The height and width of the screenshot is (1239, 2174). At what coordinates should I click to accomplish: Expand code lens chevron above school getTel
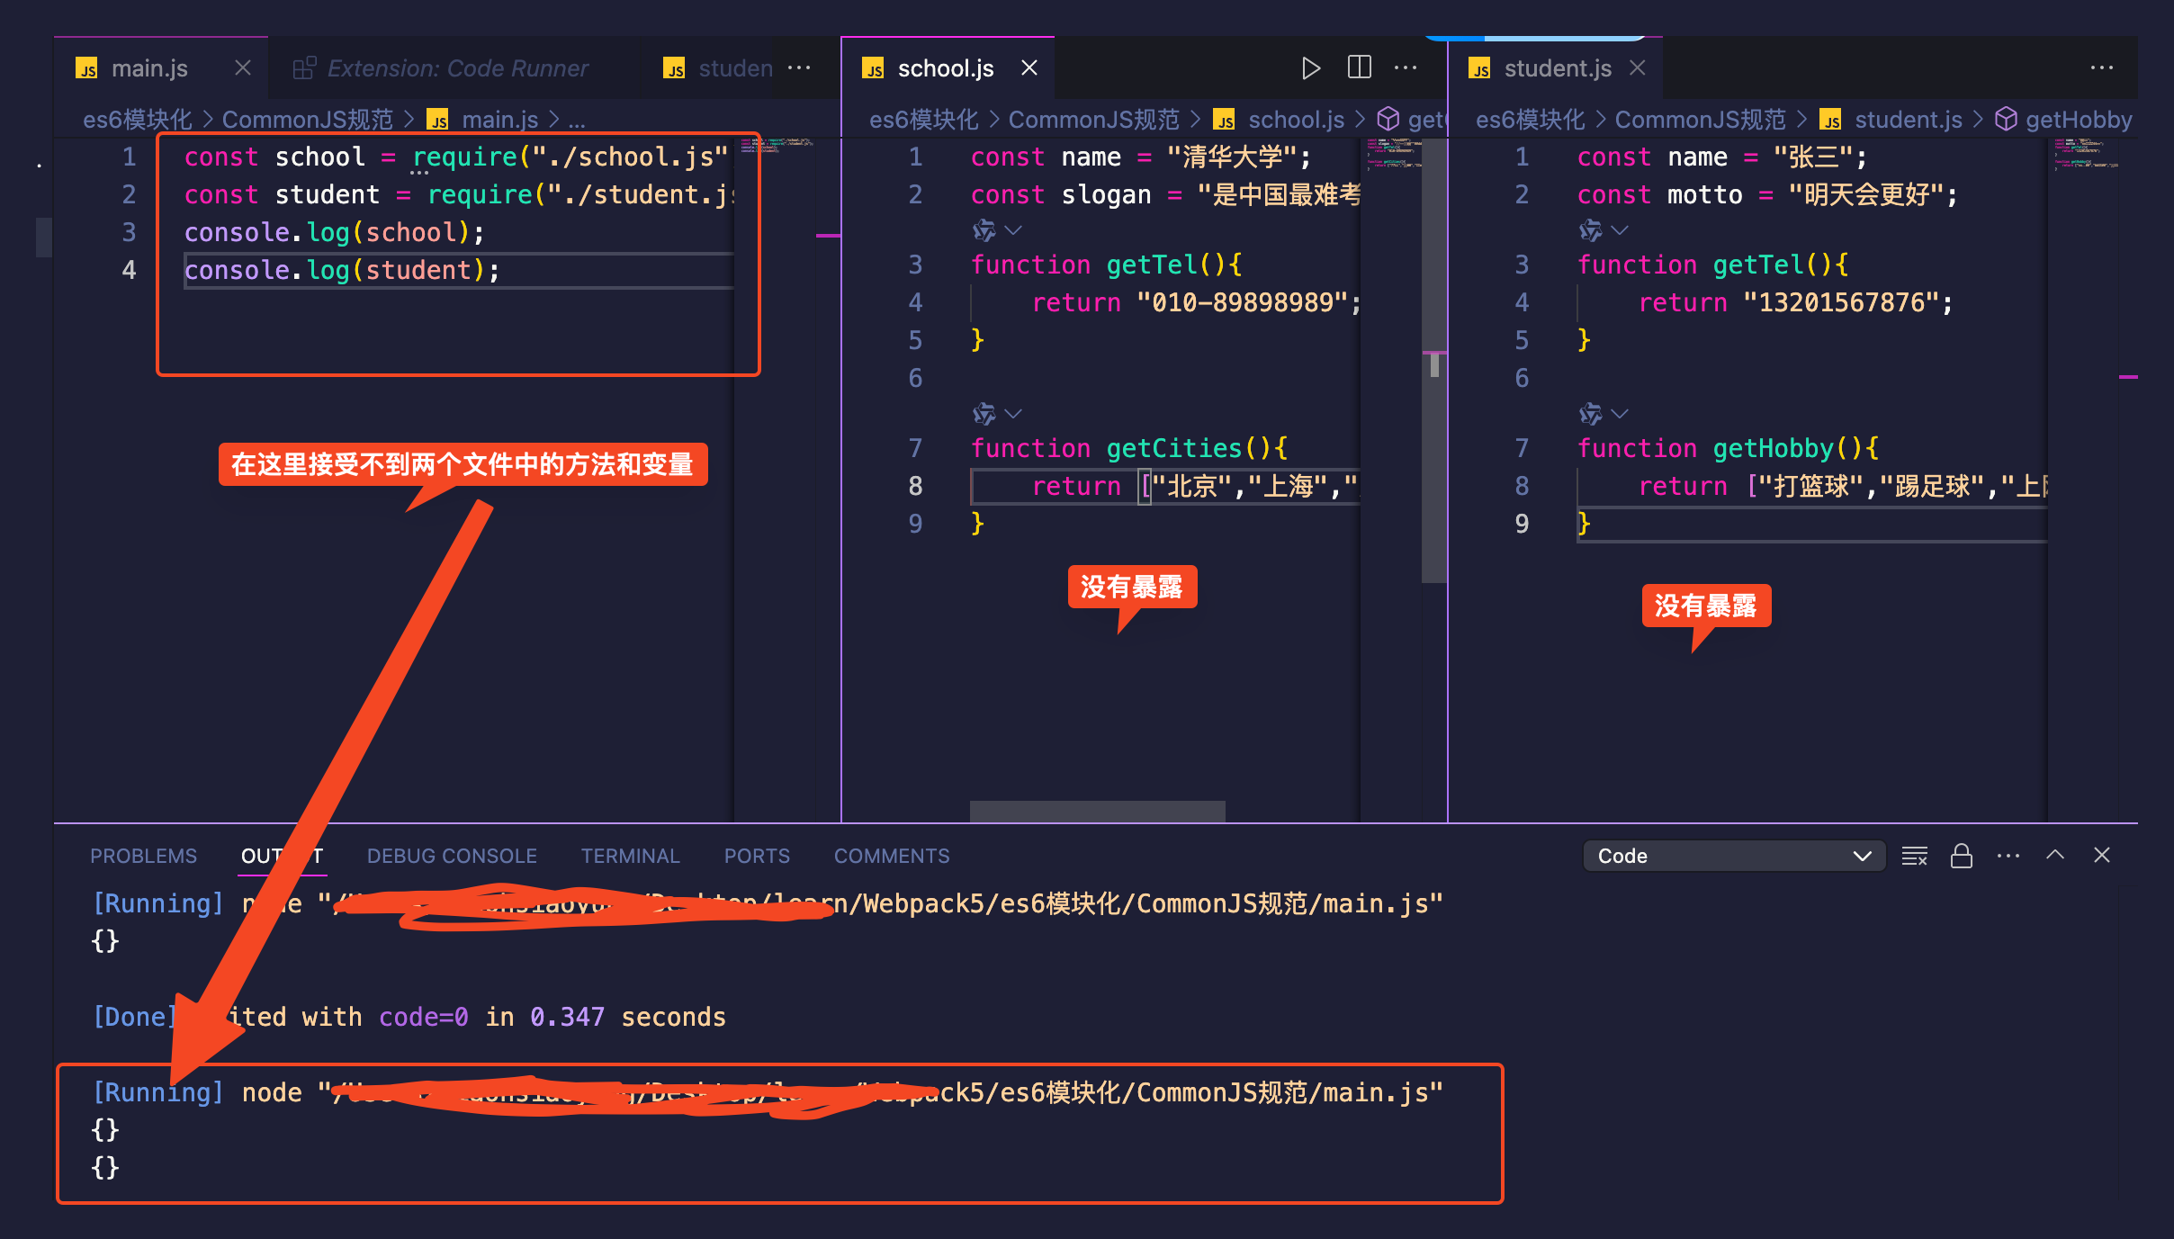coord(1013,230)
